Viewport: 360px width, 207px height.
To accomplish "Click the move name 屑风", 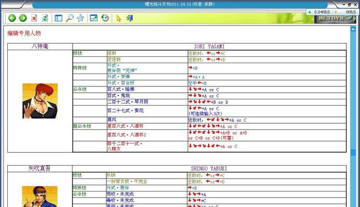I will click(112, 120).
